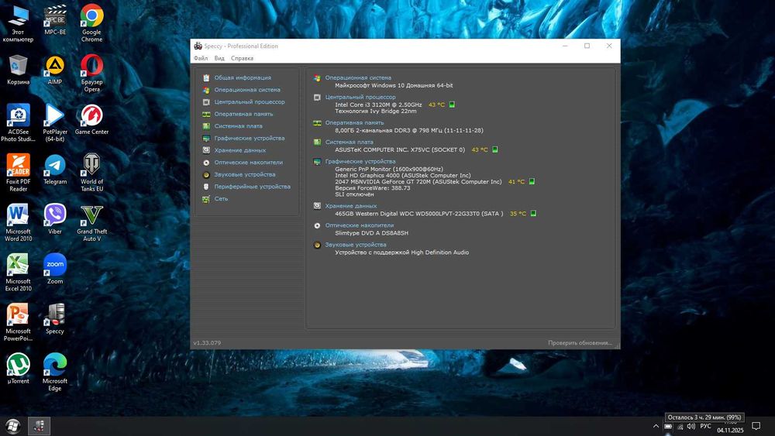775x436 pixels.
Task: Click Системная плата heading in summary
Action: coord(349,142)
